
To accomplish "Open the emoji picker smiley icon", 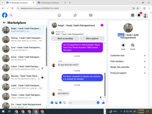I will point(98,103).
